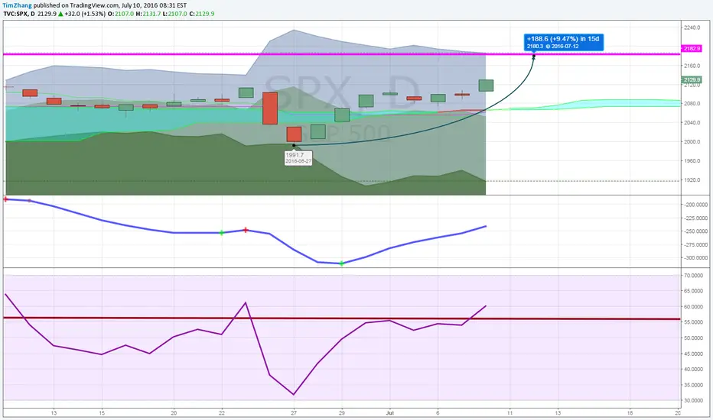Click the 2000.0 price axis label

tap(692, 142)
